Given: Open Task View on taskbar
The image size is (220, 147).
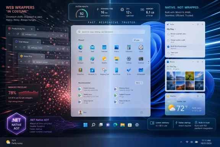Looking at the screenshot, I should (100, 125).
